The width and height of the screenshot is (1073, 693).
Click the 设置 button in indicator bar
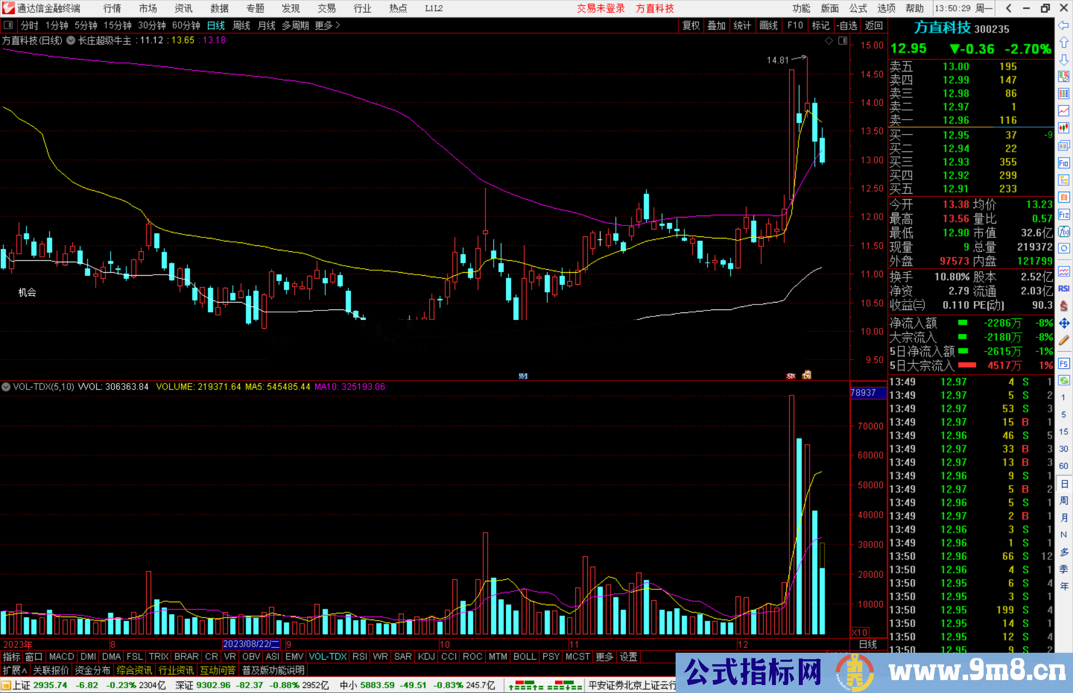628,657
